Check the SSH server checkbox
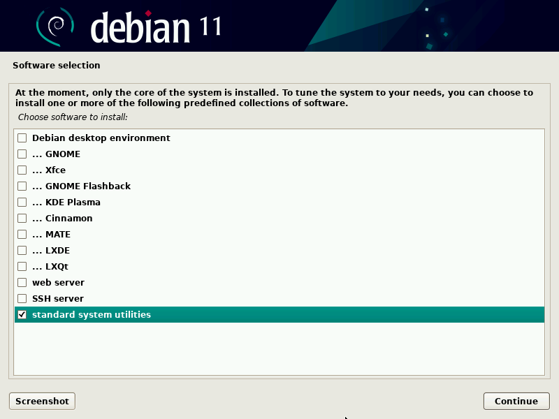 click(x=22, y=299)
